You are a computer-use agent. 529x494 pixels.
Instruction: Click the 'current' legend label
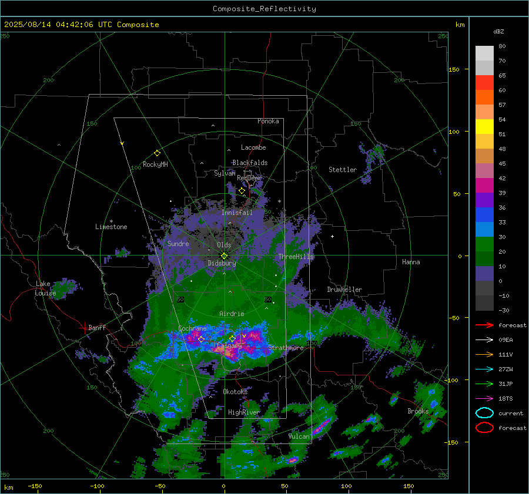511,413
